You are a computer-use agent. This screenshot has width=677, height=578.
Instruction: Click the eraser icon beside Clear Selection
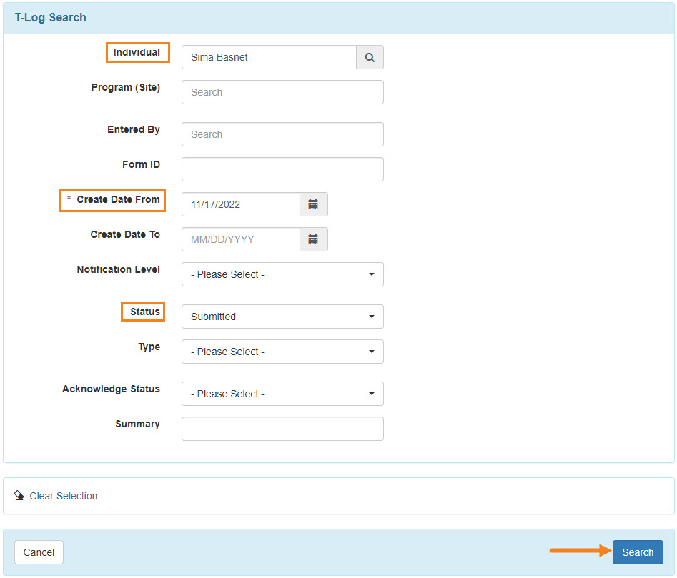19,495
